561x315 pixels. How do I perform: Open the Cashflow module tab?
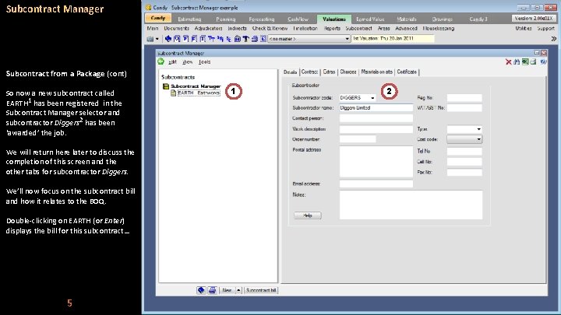click(298, 19)
